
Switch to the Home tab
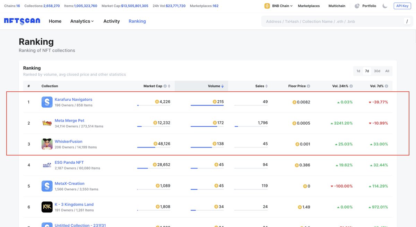(x=55, y=21)
